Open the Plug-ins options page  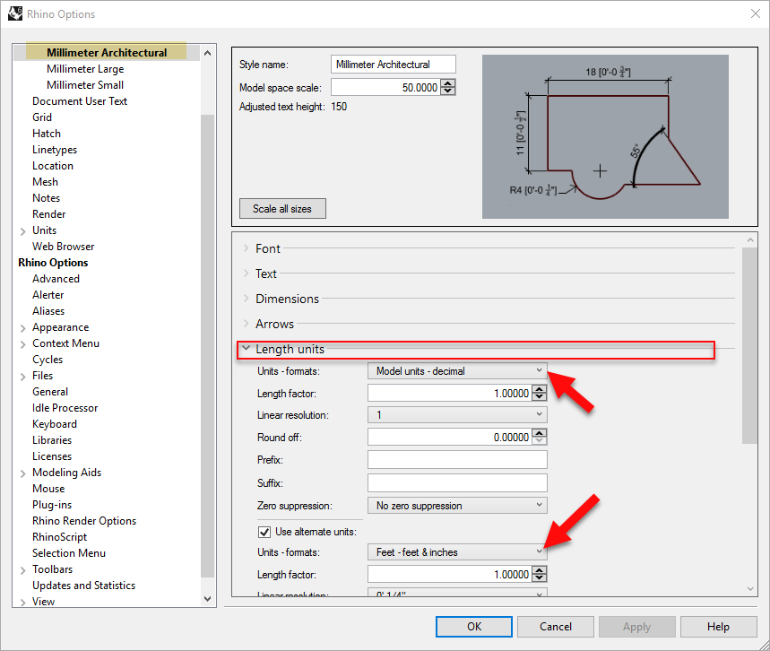coord(52,505)
